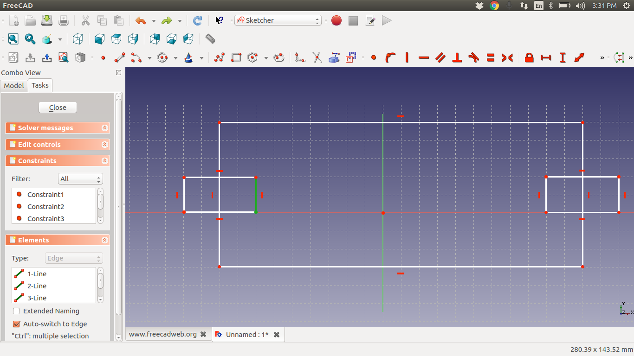Close the sketch editing task panel
The image size is (634, 356).
tap(57, 107)
